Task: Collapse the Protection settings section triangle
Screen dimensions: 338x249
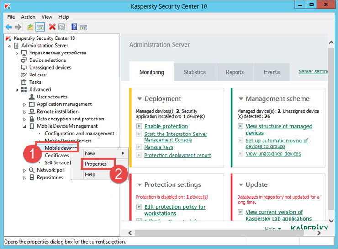Action: click(x=139, y=185)
